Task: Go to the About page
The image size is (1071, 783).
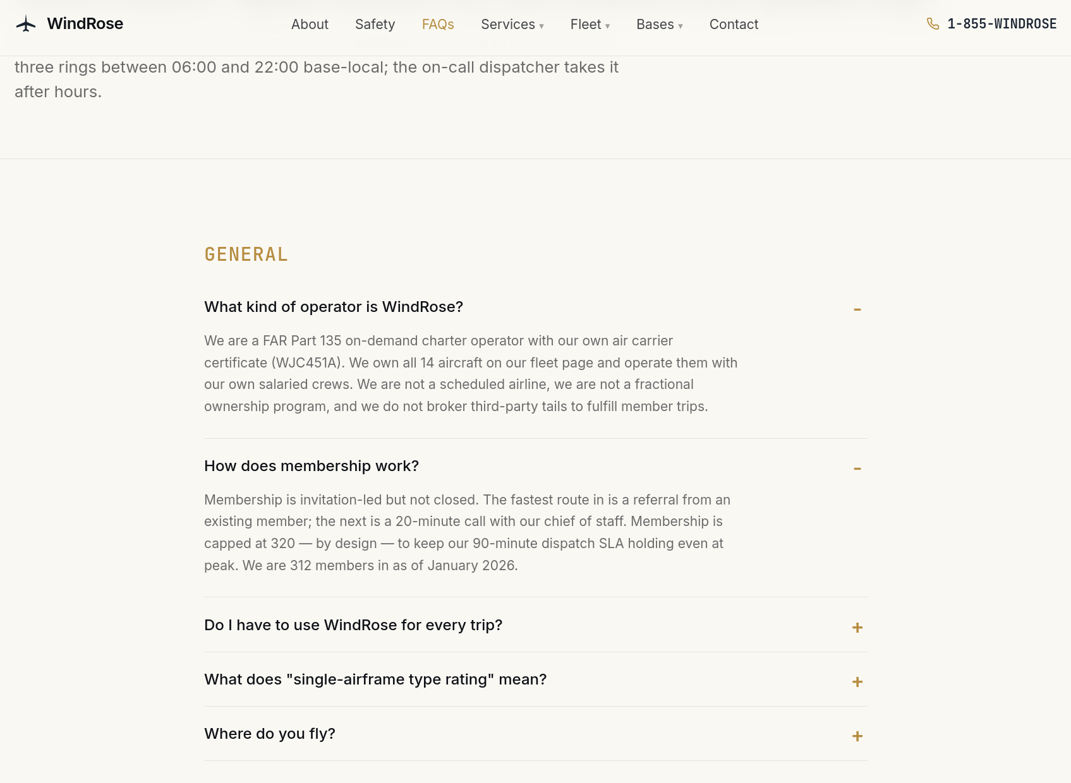Action: tap(310, 25)
